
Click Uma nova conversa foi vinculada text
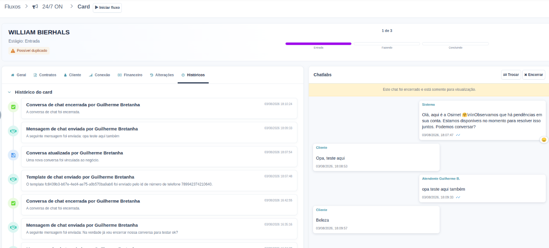(63, 160)
